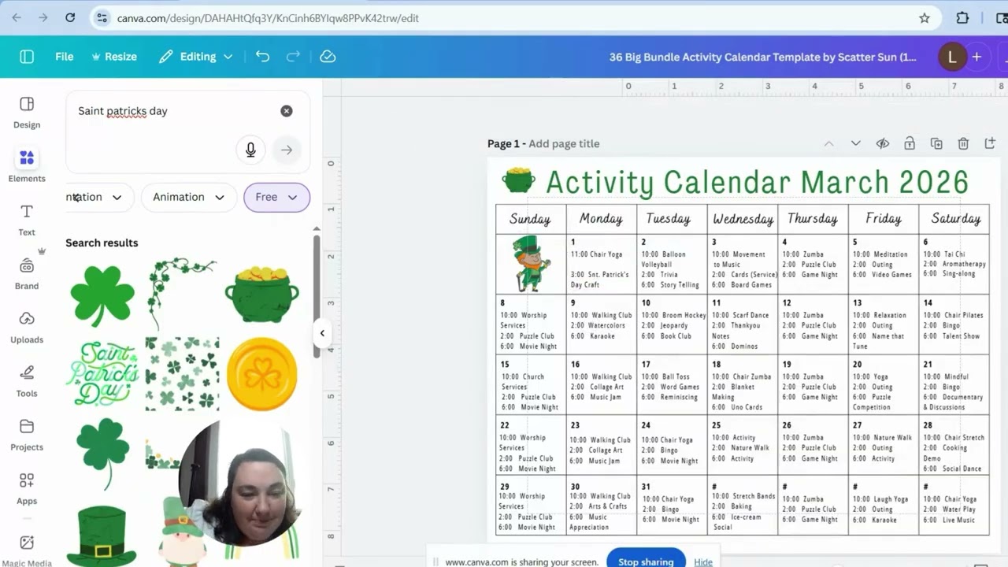Viewport: 1008px width, 567px height.
Task: Open browser extensions puzzle icon
Action: click(x=962, y=17)
